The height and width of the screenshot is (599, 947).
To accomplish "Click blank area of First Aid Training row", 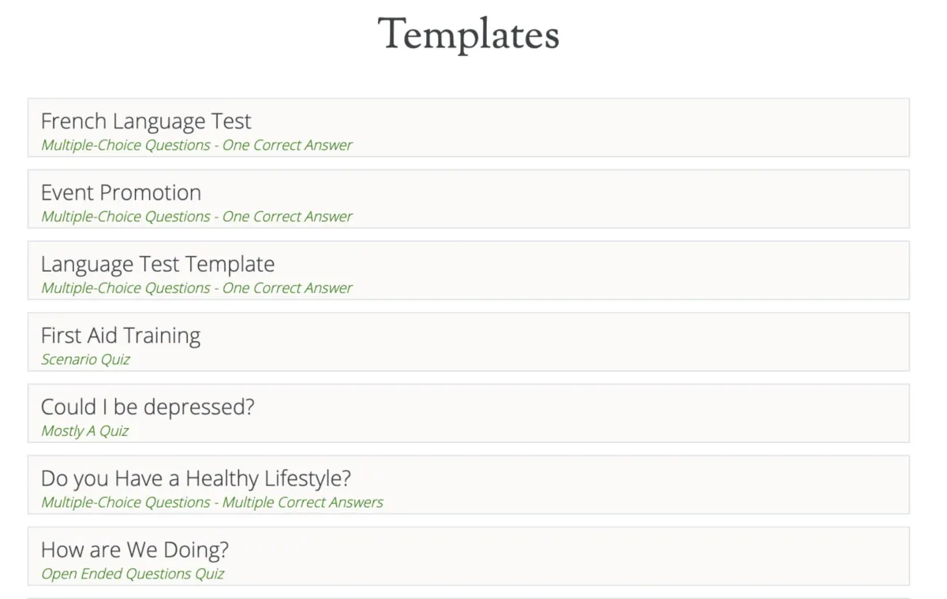I will point(631,342).
